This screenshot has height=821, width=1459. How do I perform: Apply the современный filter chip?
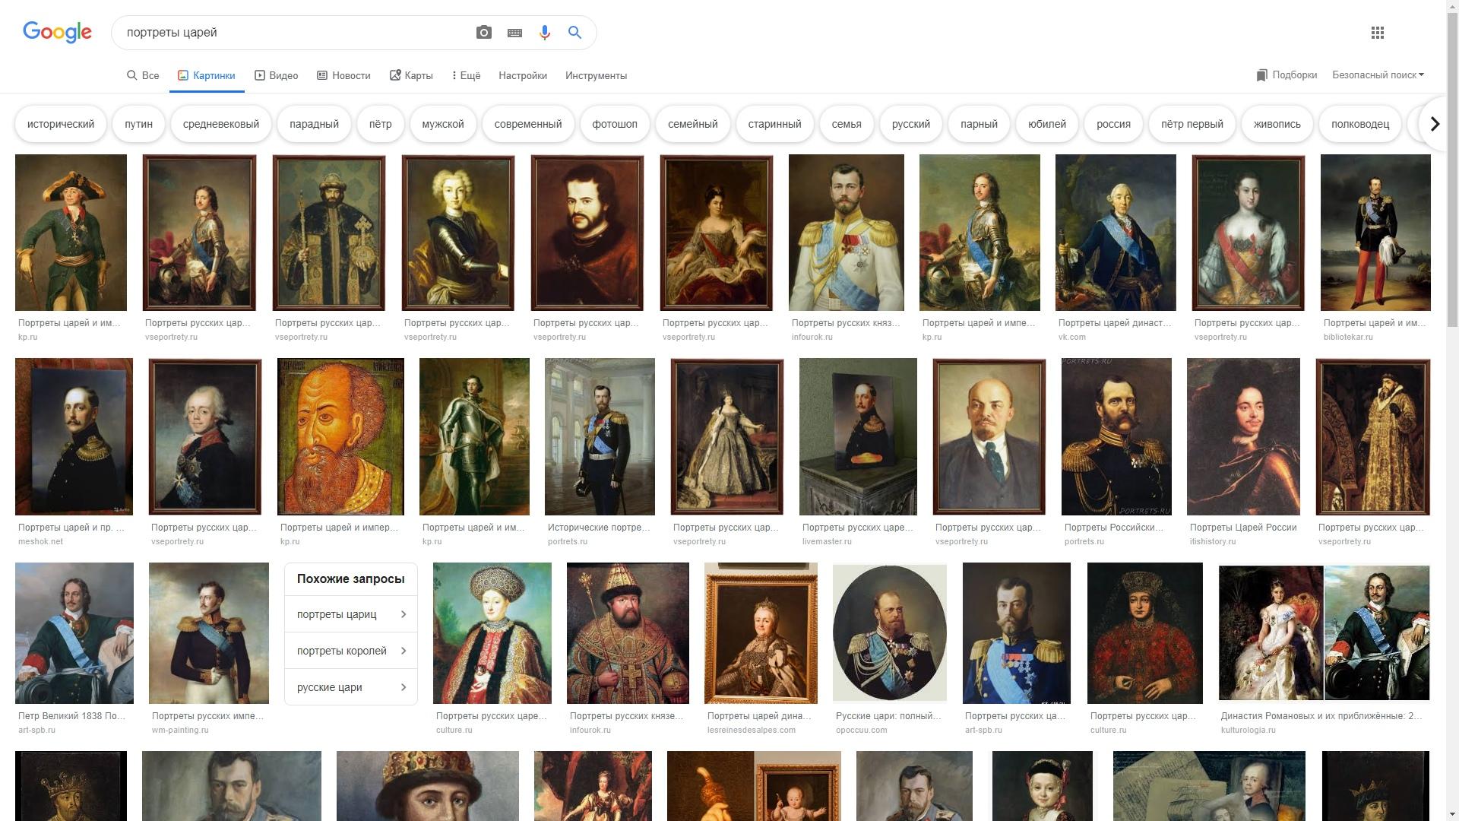tap(527, 124)
